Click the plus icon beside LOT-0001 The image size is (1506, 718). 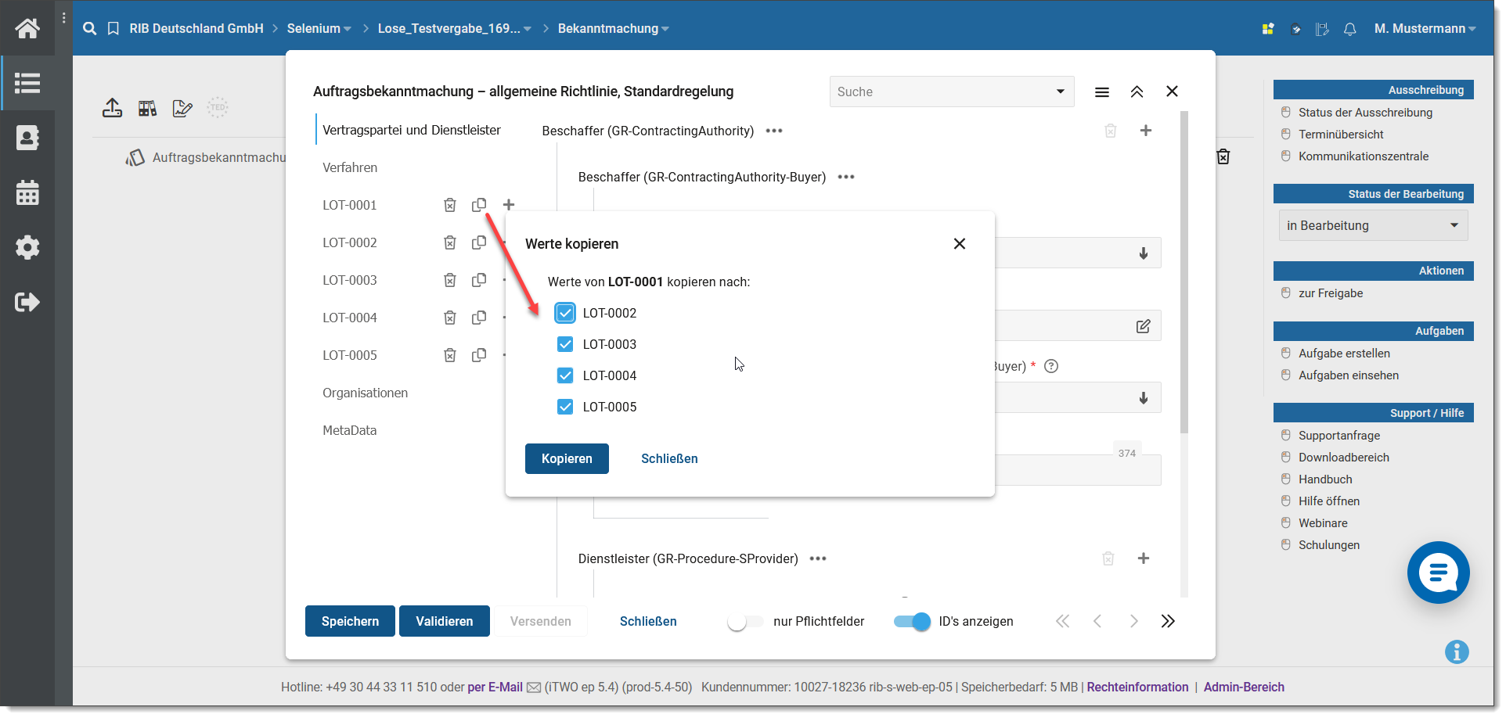point(508,205)
